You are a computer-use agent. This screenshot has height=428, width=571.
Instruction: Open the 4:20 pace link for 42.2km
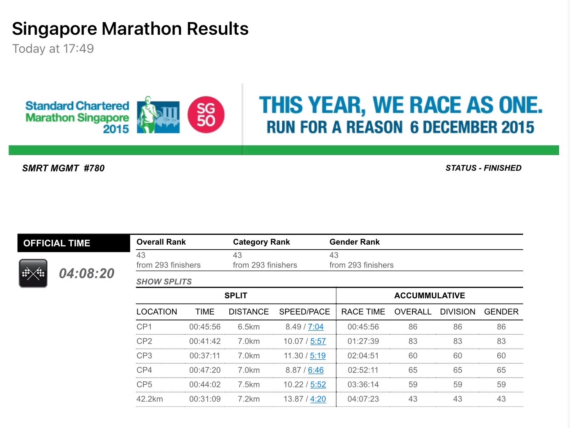click(x=318, y=399)
